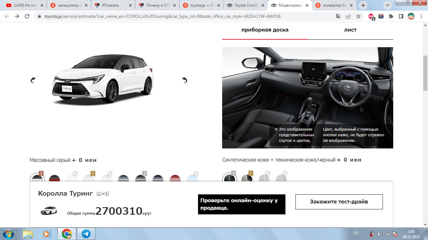
Task: Close the калькулятор tab
Action: tap(86, 5)
